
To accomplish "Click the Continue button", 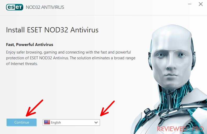I will point(21,122).
